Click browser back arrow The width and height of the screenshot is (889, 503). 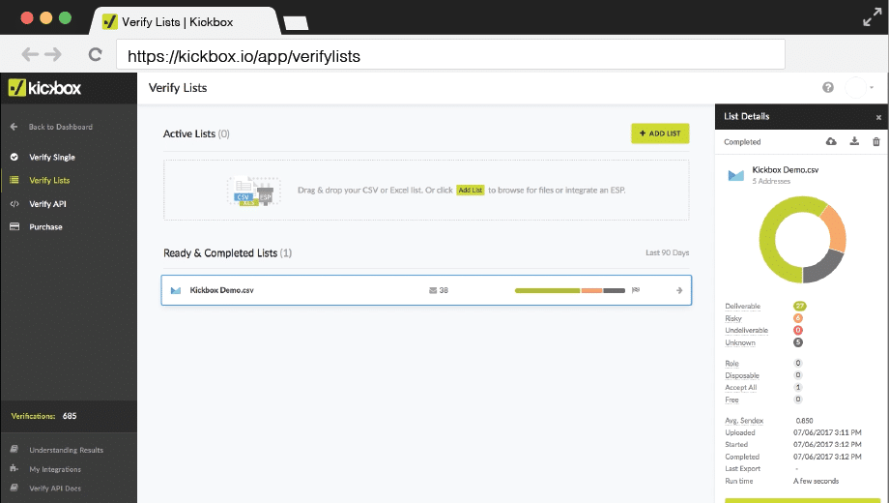pos(30,54)
